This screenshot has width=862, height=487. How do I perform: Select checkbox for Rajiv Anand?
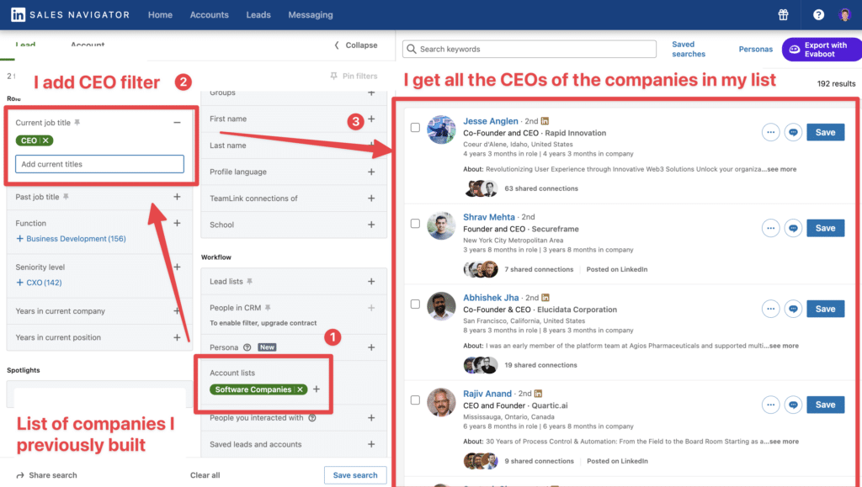(x=415, y=400)
